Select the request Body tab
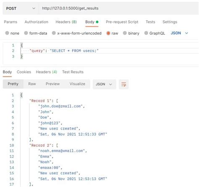 92,22
